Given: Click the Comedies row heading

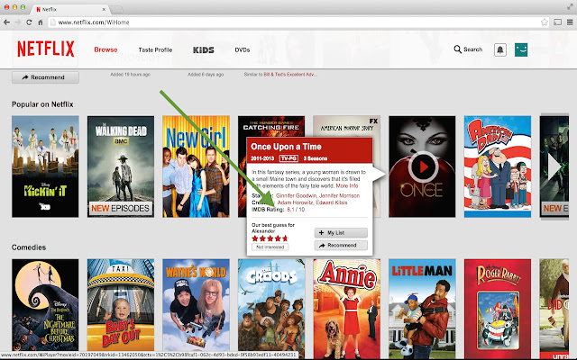Looking at the screenshot, I should click(x=29, y=247).
